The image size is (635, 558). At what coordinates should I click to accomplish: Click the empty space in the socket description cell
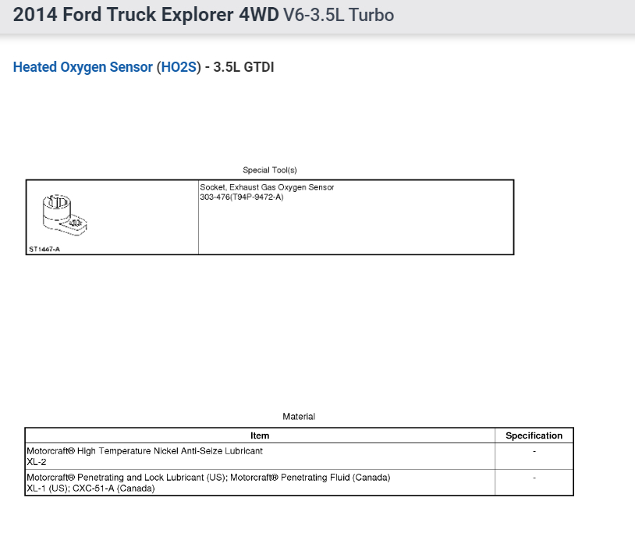(x=356, y=229)
